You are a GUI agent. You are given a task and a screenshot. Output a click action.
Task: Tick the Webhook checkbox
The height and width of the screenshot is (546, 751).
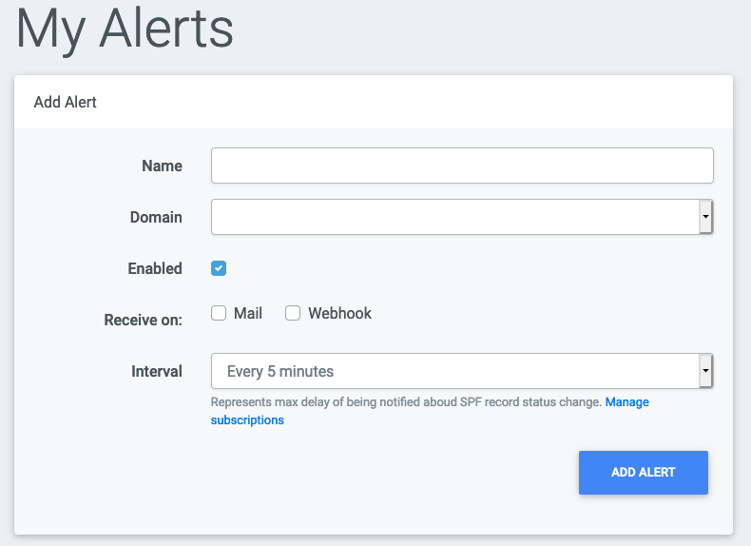[293, 313]
